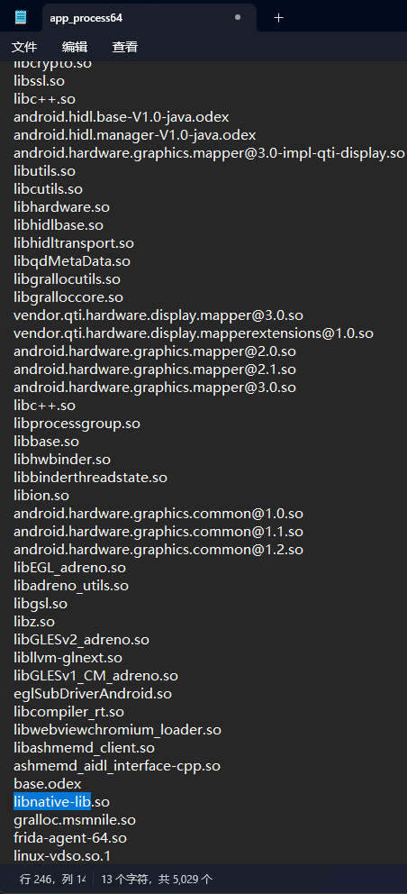Click the highlighted libnative-lib text
Viewport: 407px width, 894px height.
52,802
